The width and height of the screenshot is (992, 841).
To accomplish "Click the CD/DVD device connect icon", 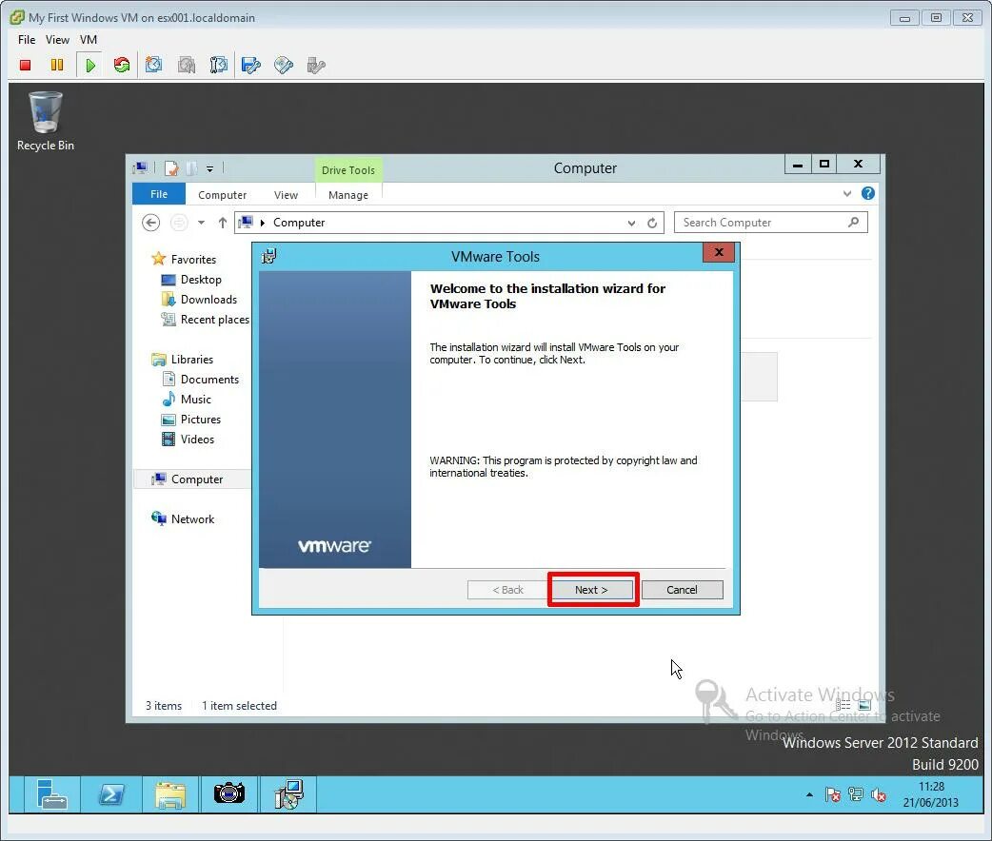I will coord(284,65).
